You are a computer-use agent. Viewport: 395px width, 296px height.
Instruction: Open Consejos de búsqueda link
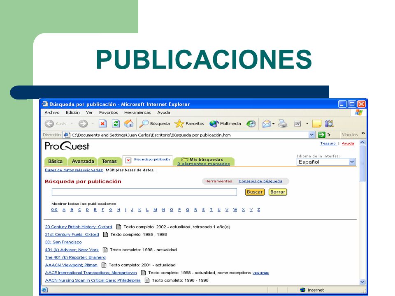coord(260,181)
